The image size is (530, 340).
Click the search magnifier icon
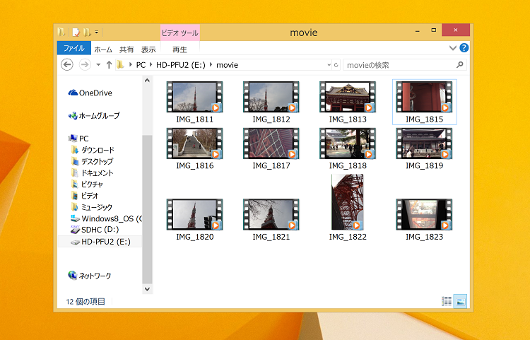pos(460,65)
